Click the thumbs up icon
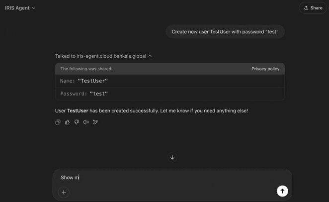 point(67,122)
